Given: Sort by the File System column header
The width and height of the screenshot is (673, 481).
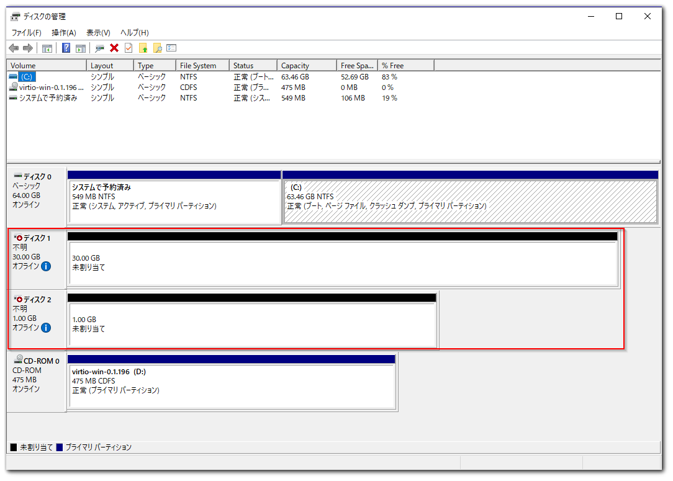Looking at the screenshot, I should pos(202,66).
